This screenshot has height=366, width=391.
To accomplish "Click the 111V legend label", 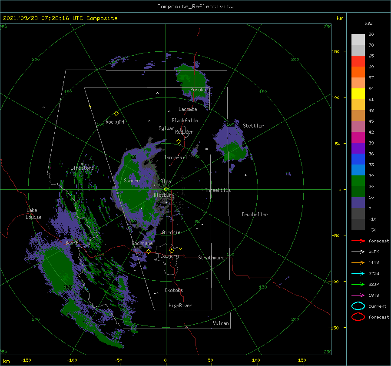I will pyautogui.click(x=374, y=262).
